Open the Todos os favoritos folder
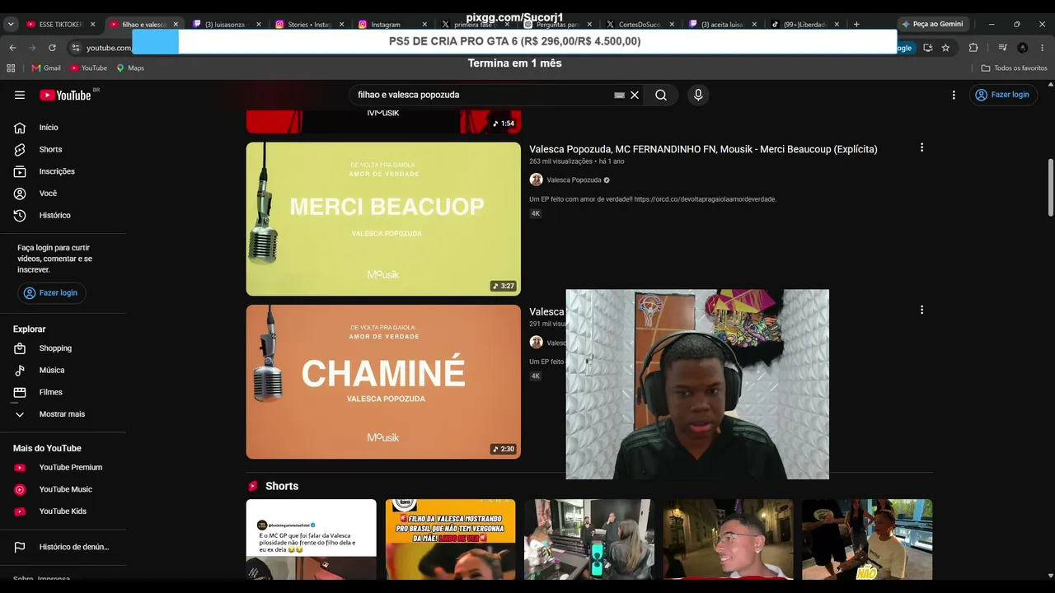This screenshot has height=593, width=1055. 1014,68
